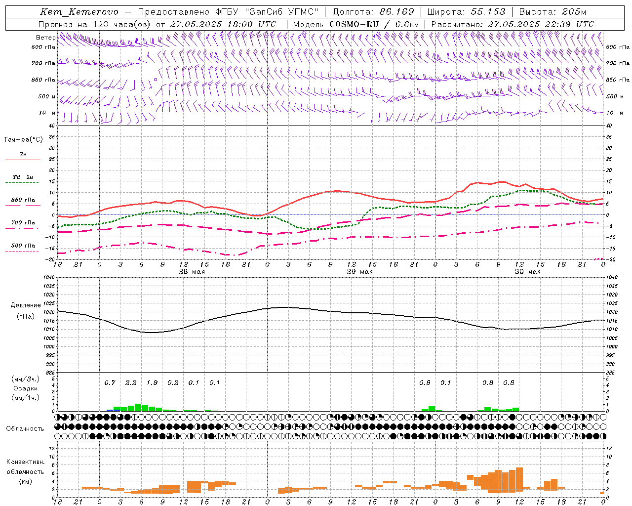
Task: Click the left '10 м' wind level label
Action: coord(47,113)
